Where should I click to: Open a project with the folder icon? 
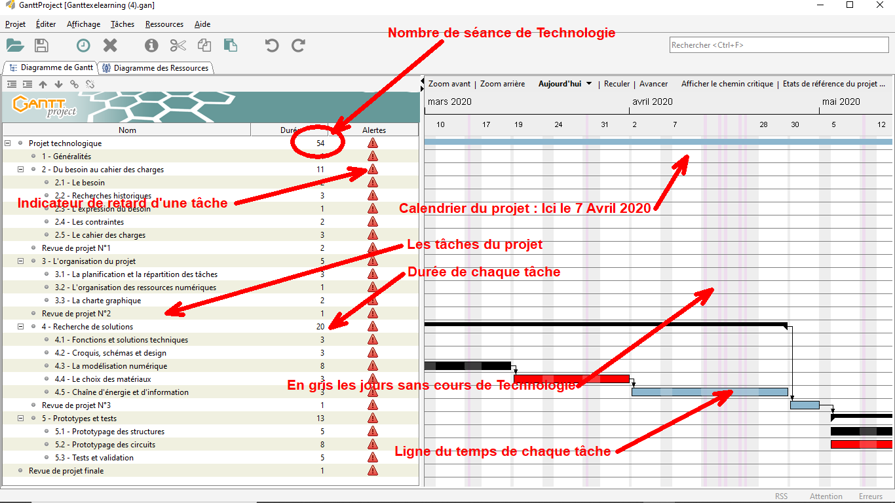point(15,45)
